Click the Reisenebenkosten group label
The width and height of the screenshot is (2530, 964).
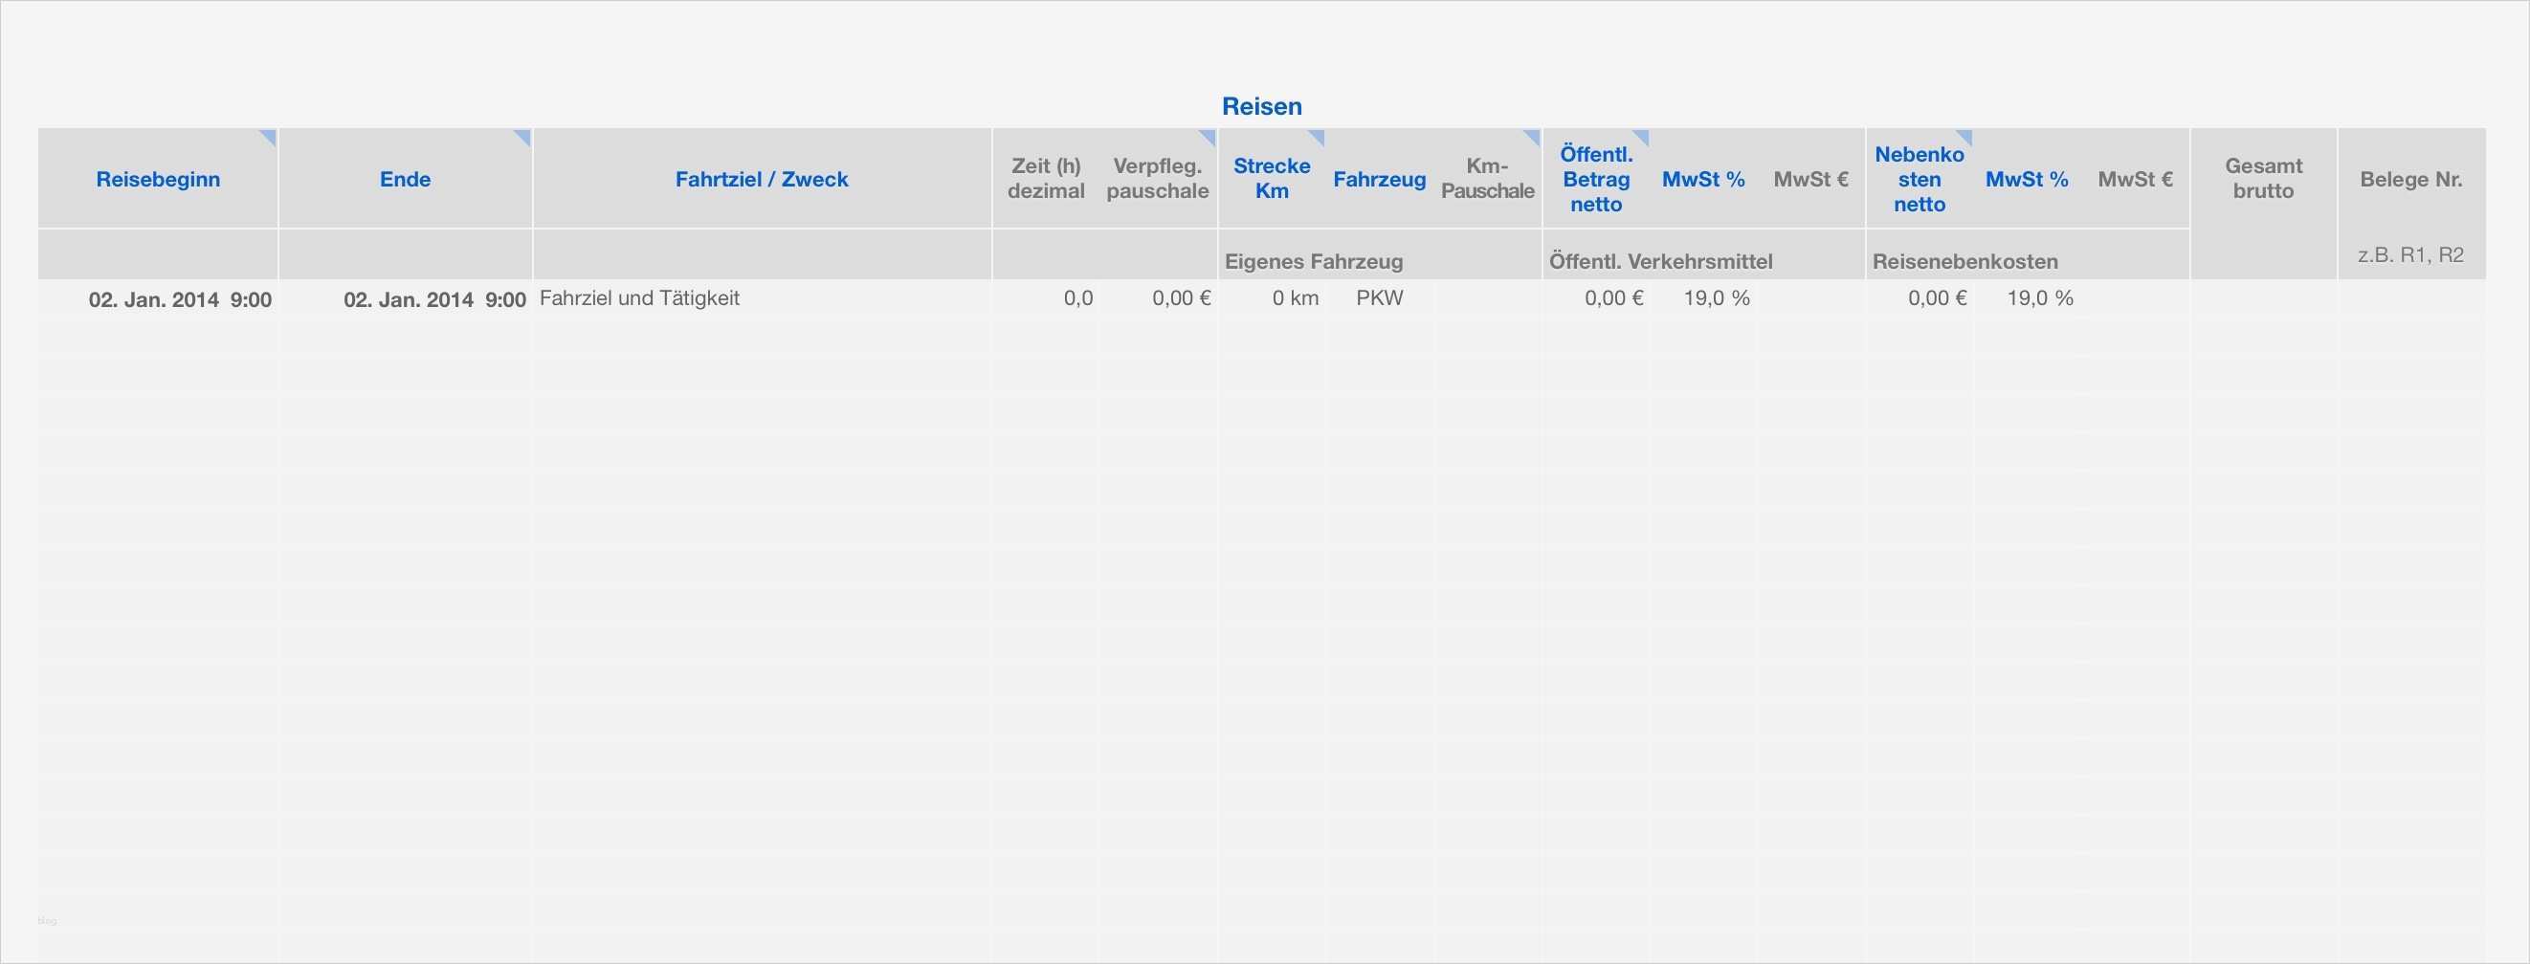[x=1964, y=262]
